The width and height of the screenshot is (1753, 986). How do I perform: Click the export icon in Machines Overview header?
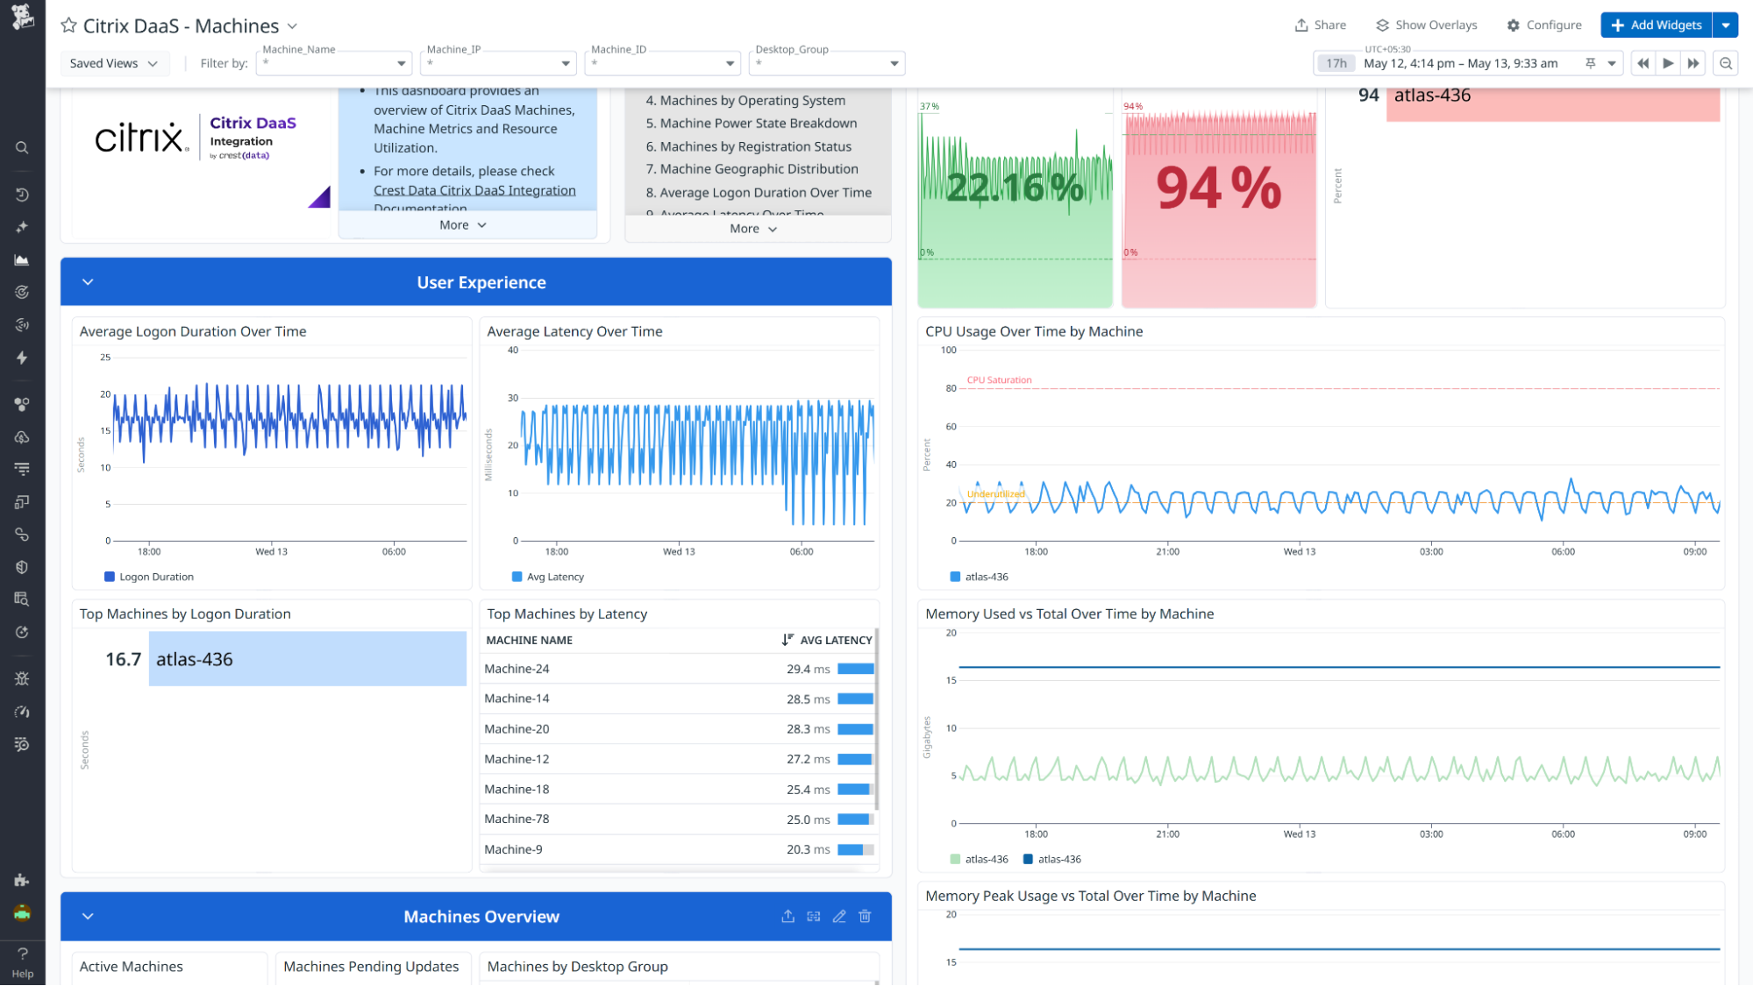coord(788,917)
